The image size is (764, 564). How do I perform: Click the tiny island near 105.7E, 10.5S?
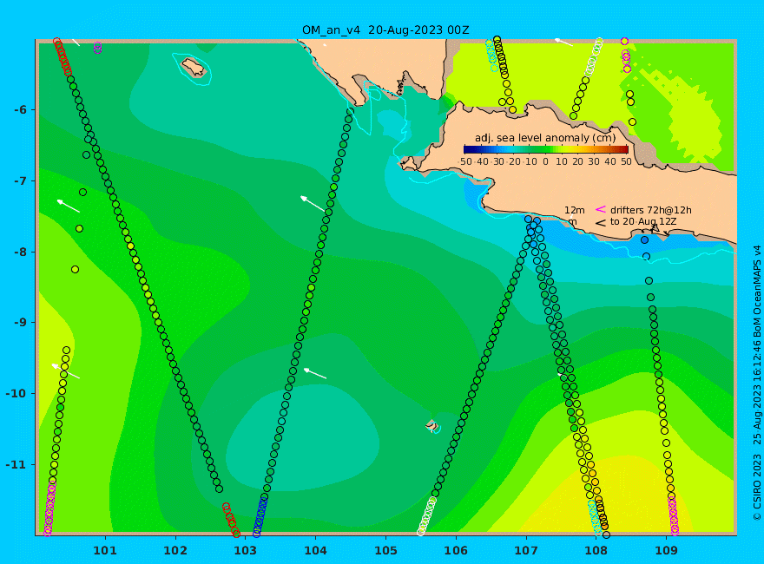click(x=431, y=426)
